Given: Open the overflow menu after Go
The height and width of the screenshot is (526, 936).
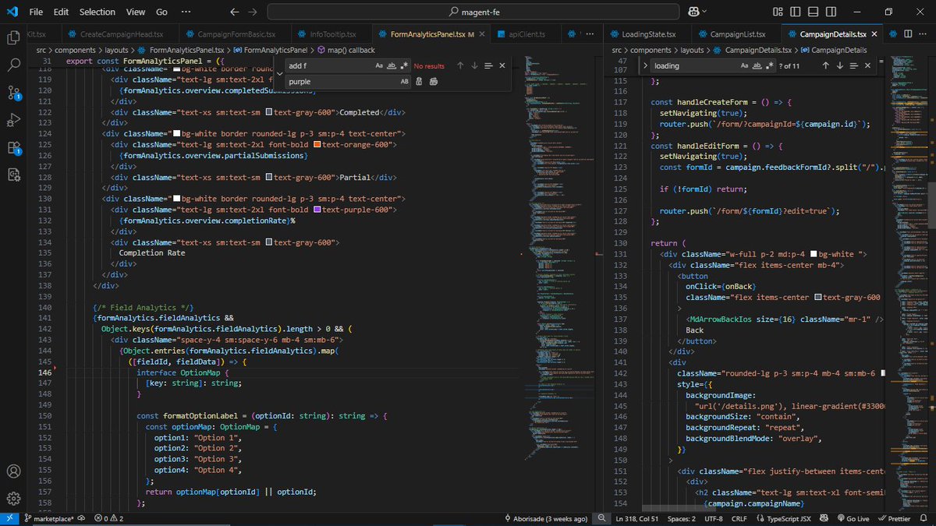Looking at the screenshot, I should (x=186, y=12).
